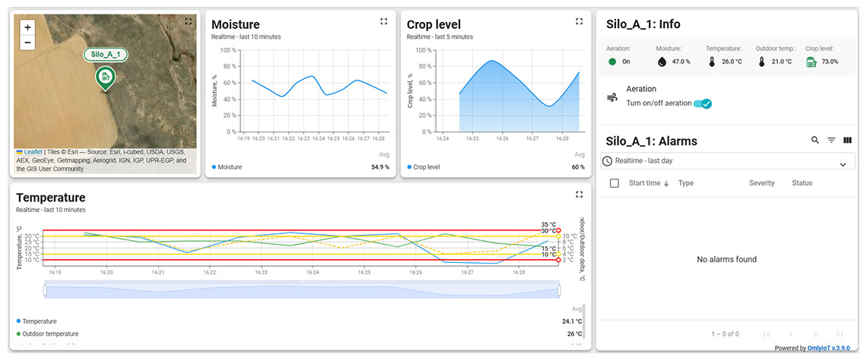Open search in the Alarms panel
Viewport: 867px width, 361px height.
coord(815,141)
